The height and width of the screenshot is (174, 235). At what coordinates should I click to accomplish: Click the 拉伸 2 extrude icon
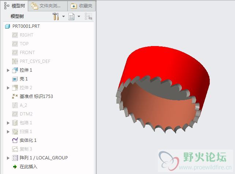(x=15, y=88)
